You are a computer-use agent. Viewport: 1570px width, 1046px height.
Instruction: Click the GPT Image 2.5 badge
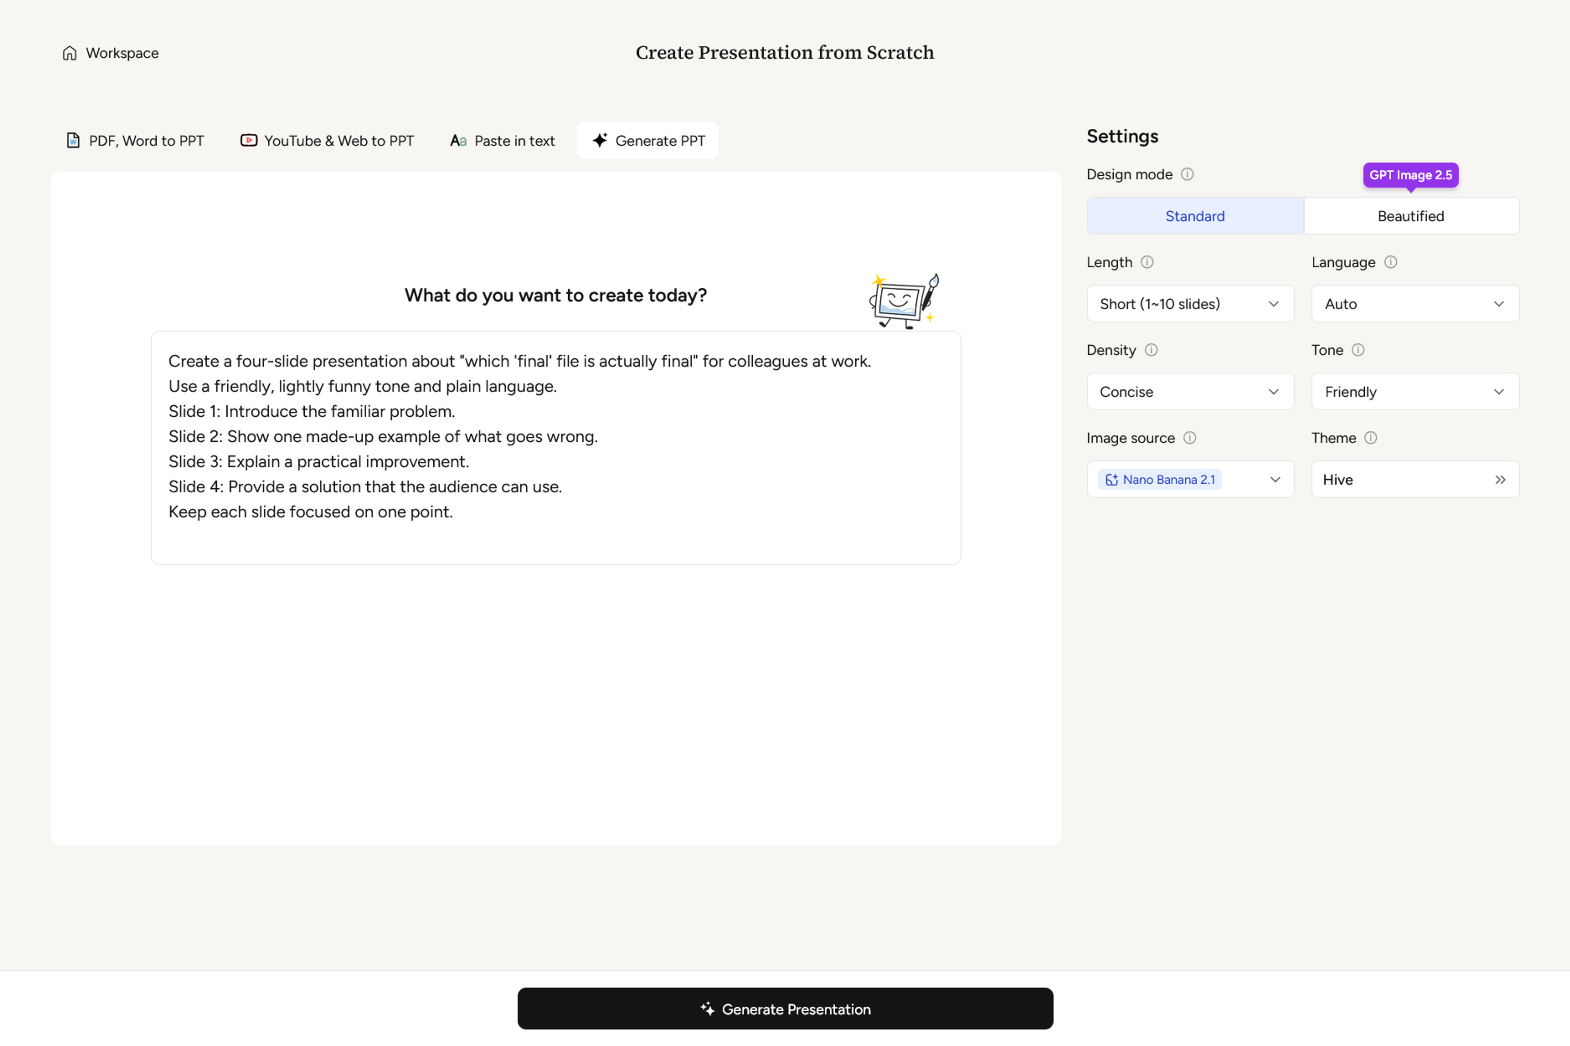(x=1411, y=175)
